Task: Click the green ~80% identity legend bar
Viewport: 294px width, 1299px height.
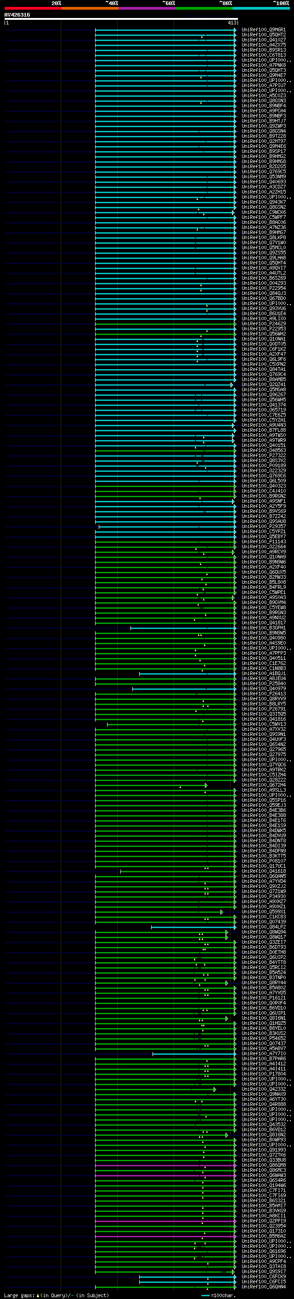Action: click(204, 8)
